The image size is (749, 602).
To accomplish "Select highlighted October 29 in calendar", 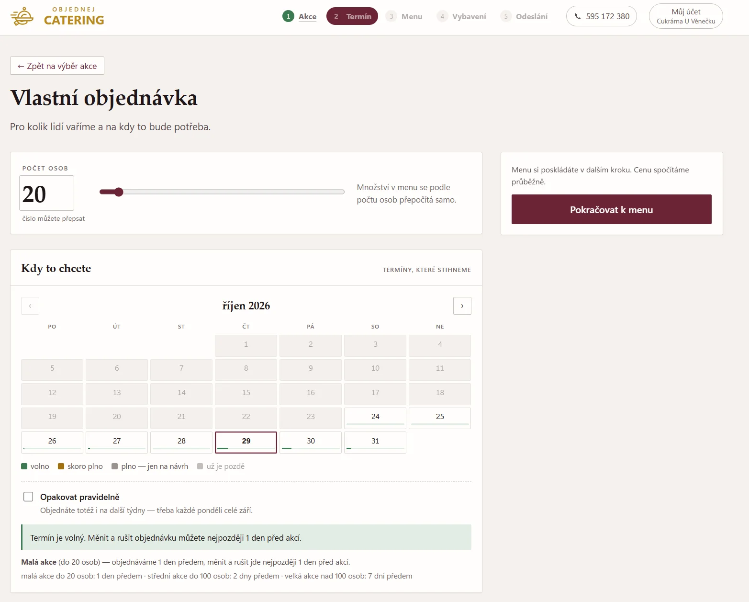I will coord(246,442).
